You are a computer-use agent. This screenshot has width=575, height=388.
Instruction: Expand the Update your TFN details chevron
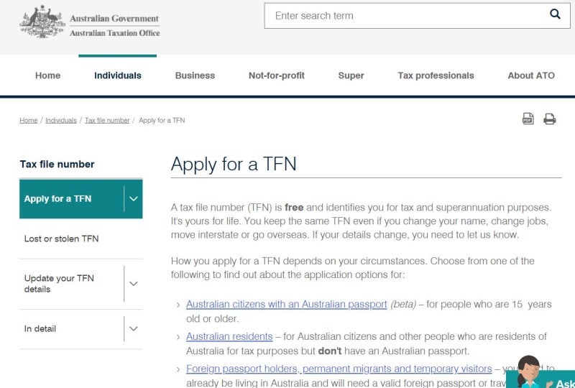134,284
